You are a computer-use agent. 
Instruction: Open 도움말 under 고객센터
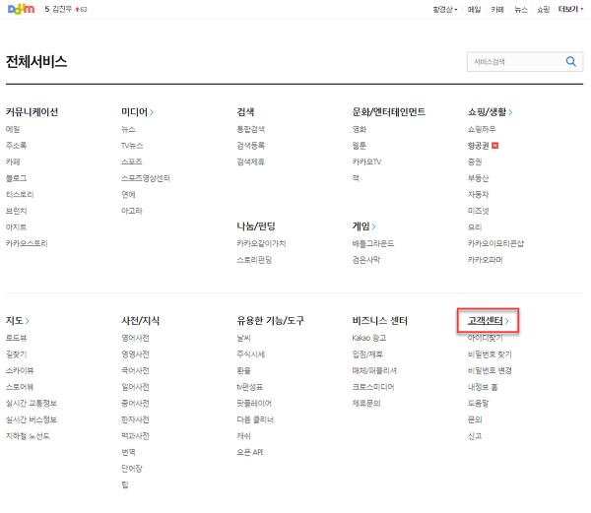tap(479, 403)
